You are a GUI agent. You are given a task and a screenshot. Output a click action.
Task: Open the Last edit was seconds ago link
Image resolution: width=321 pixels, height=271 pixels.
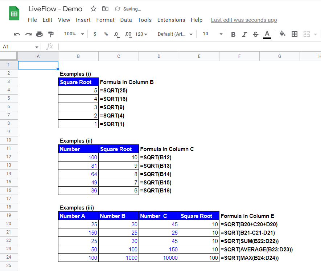pyautogui.click(x=244, y=20)
